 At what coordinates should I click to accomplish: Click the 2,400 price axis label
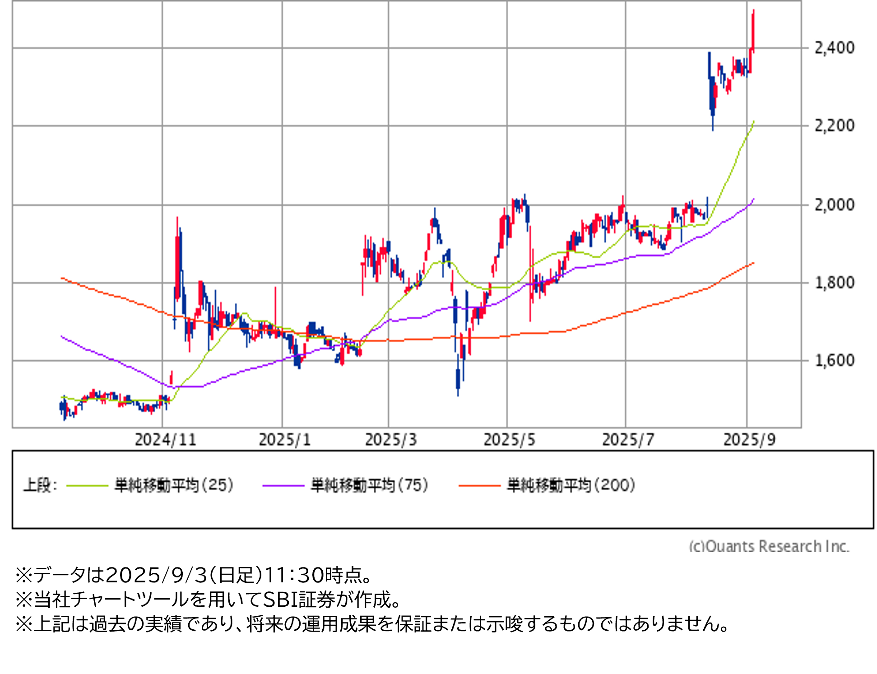[x=834, y=48]
